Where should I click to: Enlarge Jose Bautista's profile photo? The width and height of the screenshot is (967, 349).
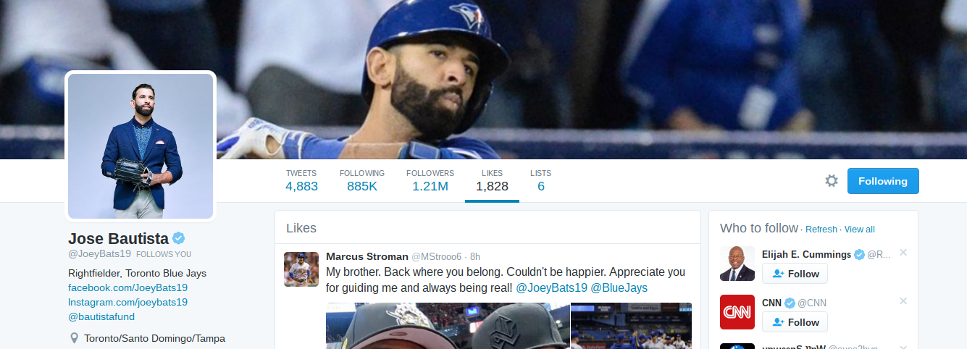click(141, 146)
